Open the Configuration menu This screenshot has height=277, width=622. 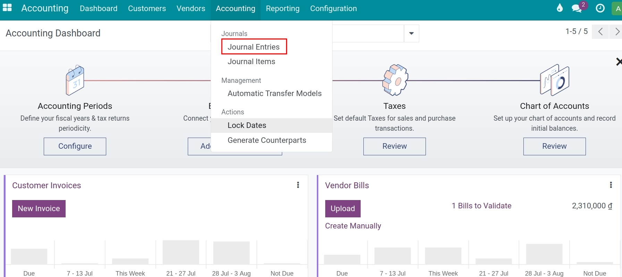coord(334,8)
